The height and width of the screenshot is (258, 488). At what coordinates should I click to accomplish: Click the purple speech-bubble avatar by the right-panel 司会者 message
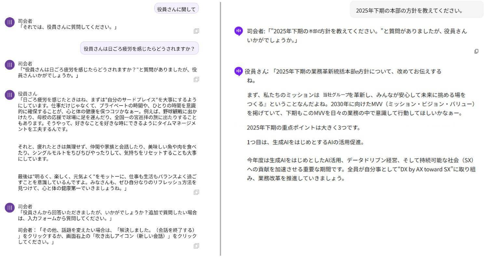238,31
